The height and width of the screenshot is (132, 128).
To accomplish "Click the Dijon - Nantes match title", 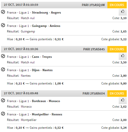I will [x=42, y=70].
